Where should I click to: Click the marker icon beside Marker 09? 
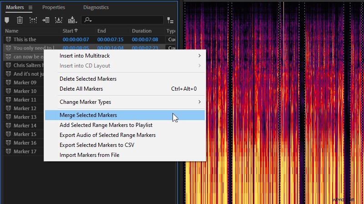pyautogui.click(x=8, y=83)
